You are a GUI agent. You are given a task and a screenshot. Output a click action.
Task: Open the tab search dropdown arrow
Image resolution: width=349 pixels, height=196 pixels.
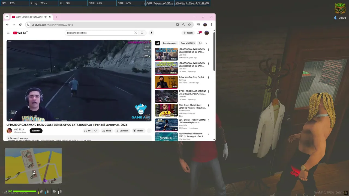(7, 17)
